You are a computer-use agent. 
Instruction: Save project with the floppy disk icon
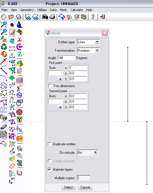(19, 17)
